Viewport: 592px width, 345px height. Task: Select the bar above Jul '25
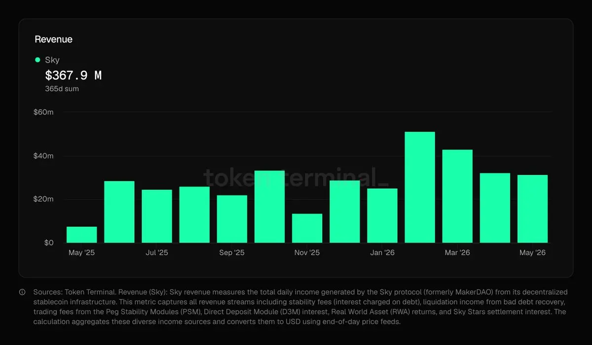(157, 216)
